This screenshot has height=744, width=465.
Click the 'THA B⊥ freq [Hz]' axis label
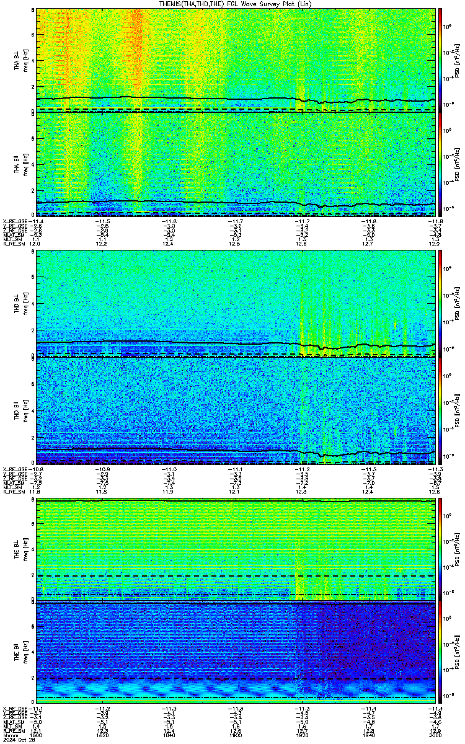pos(20,60)
